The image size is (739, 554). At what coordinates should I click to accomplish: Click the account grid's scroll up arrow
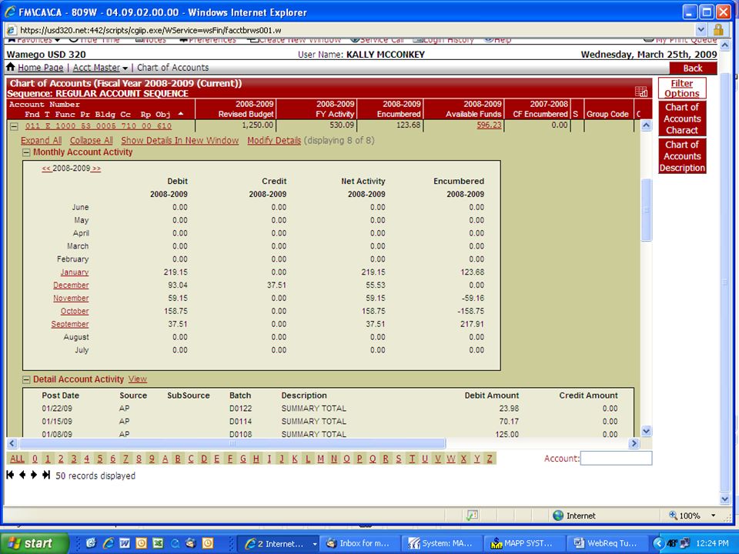click(646, 125)
